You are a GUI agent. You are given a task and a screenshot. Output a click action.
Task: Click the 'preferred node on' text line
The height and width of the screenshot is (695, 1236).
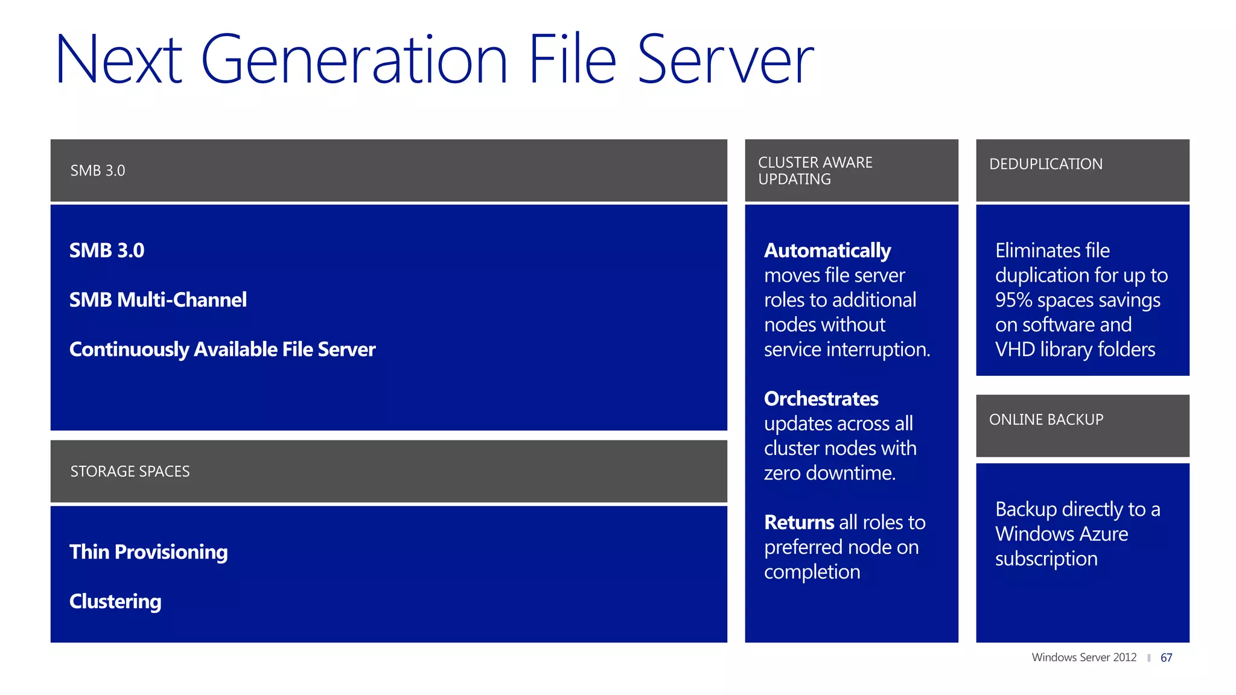click(841, 548)
